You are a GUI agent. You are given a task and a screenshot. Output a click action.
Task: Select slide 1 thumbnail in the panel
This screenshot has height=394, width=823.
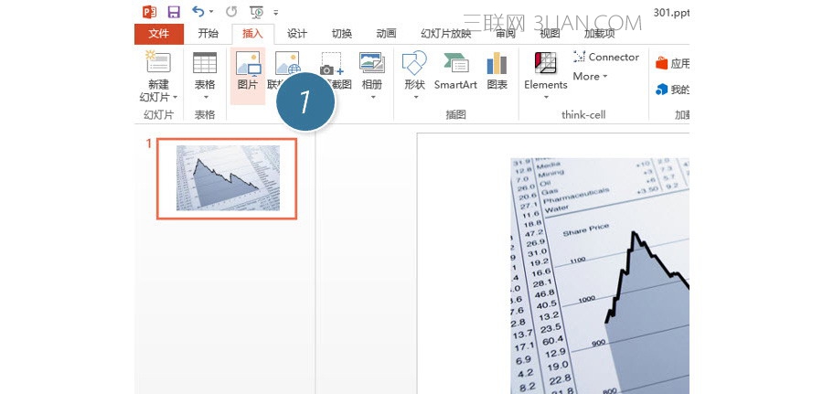coord(227,178)
